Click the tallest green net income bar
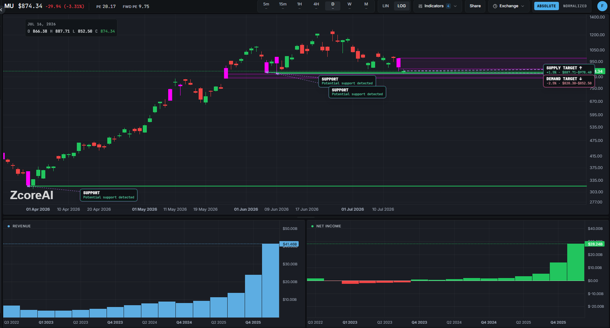The image size is (610, 328). (576, 262)
